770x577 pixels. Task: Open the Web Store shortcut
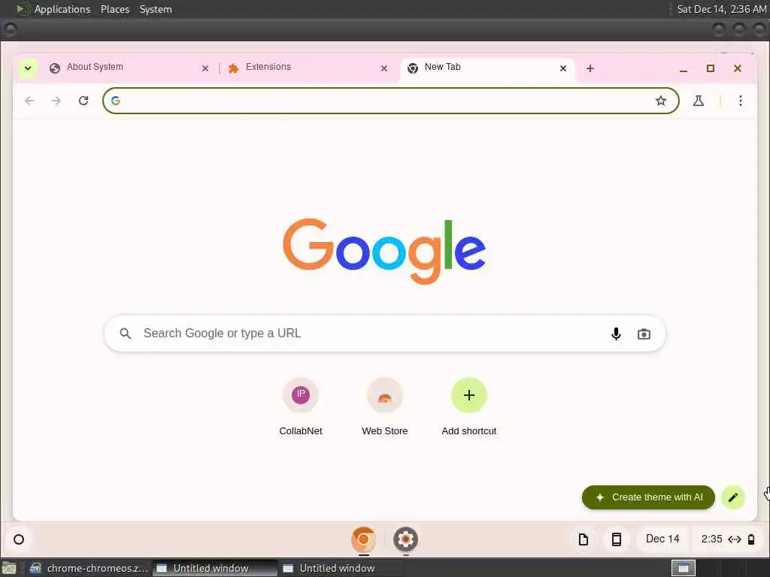pos(384,406)
